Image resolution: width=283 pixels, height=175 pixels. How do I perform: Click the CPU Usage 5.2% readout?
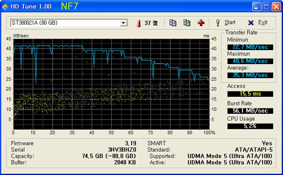[250, 126]
